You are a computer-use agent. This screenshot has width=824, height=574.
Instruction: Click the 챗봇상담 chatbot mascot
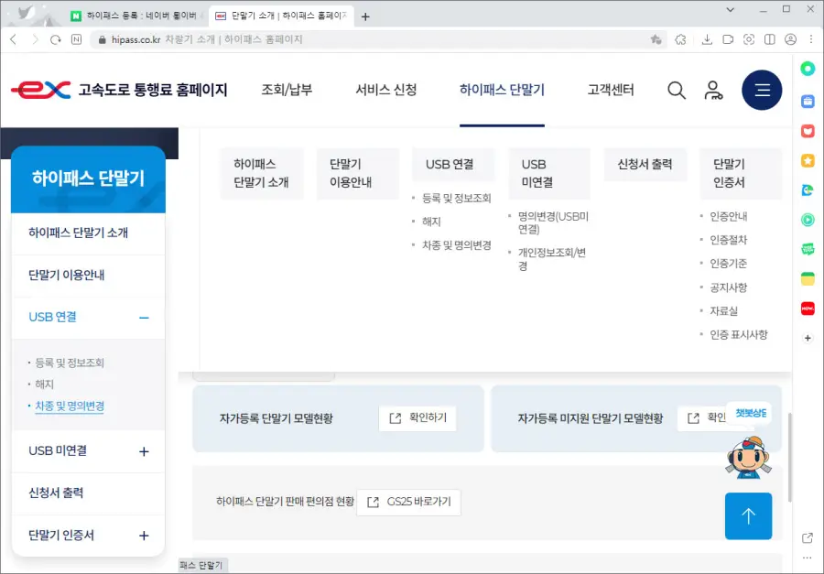tap(746, 458)
